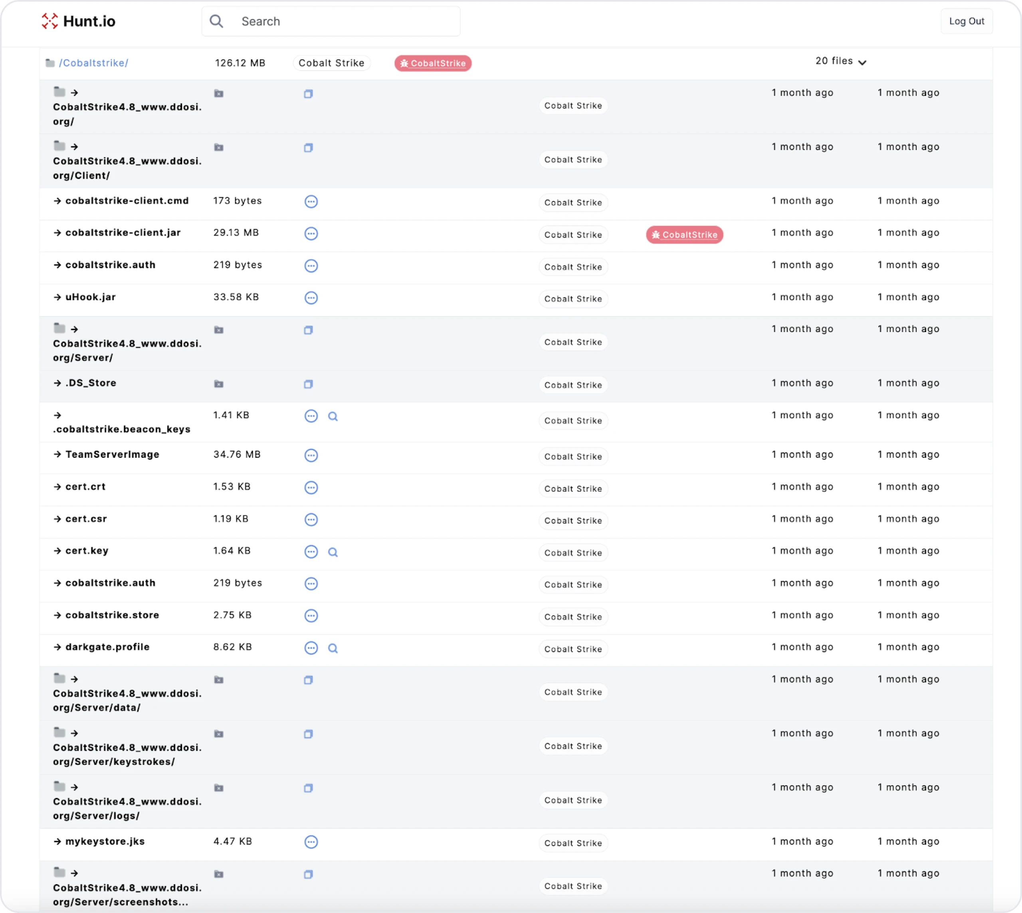Screen dimensions: 1022x913
Task: Open the /Cobaltstrike/ directory link
Action: [x=93, y=63]
